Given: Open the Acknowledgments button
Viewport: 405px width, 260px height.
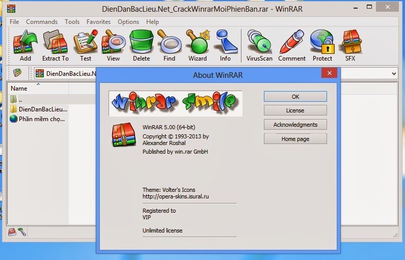Looking at the screenshot, I should (295, 125).
